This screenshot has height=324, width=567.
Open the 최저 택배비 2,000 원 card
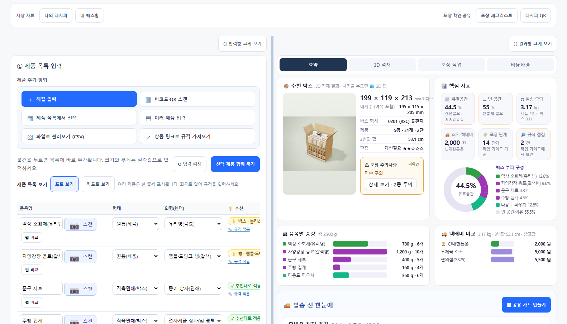458,144
